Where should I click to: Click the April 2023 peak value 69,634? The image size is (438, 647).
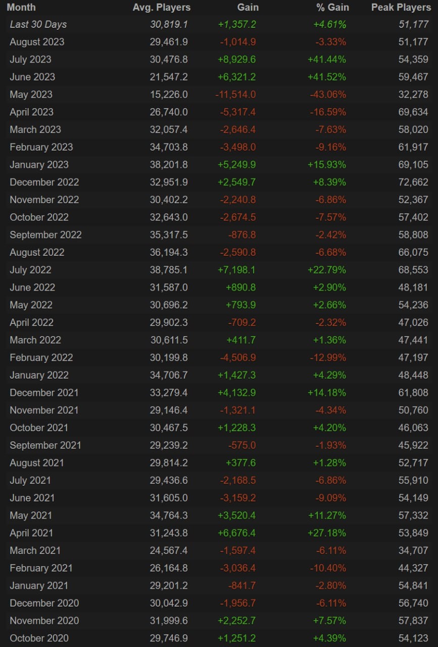[413, 112]
